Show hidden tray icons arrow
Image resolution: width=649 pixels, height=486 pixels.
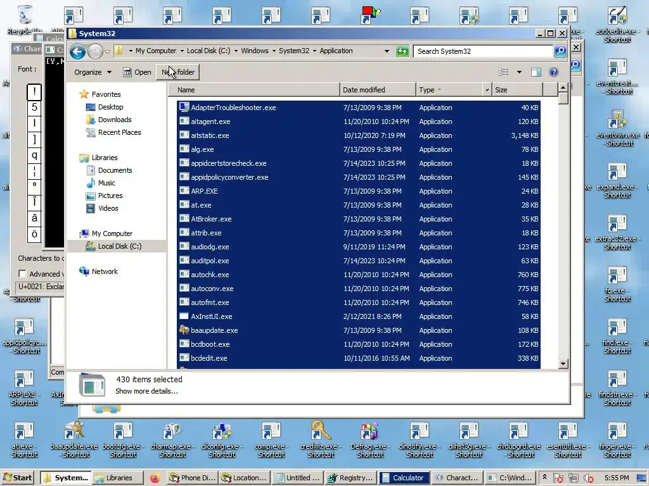tap(544, 477)
